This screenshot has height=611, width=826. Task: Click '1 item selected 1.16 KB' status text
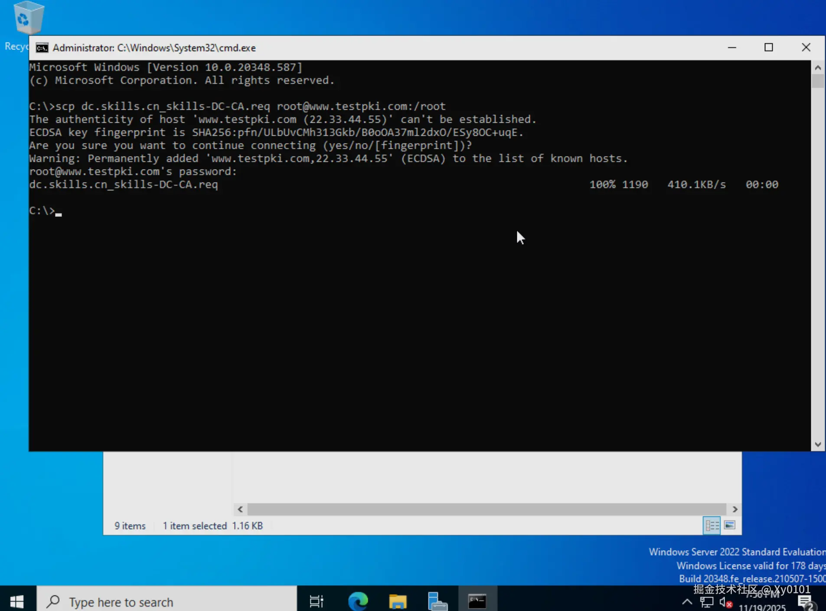(212, 526)
